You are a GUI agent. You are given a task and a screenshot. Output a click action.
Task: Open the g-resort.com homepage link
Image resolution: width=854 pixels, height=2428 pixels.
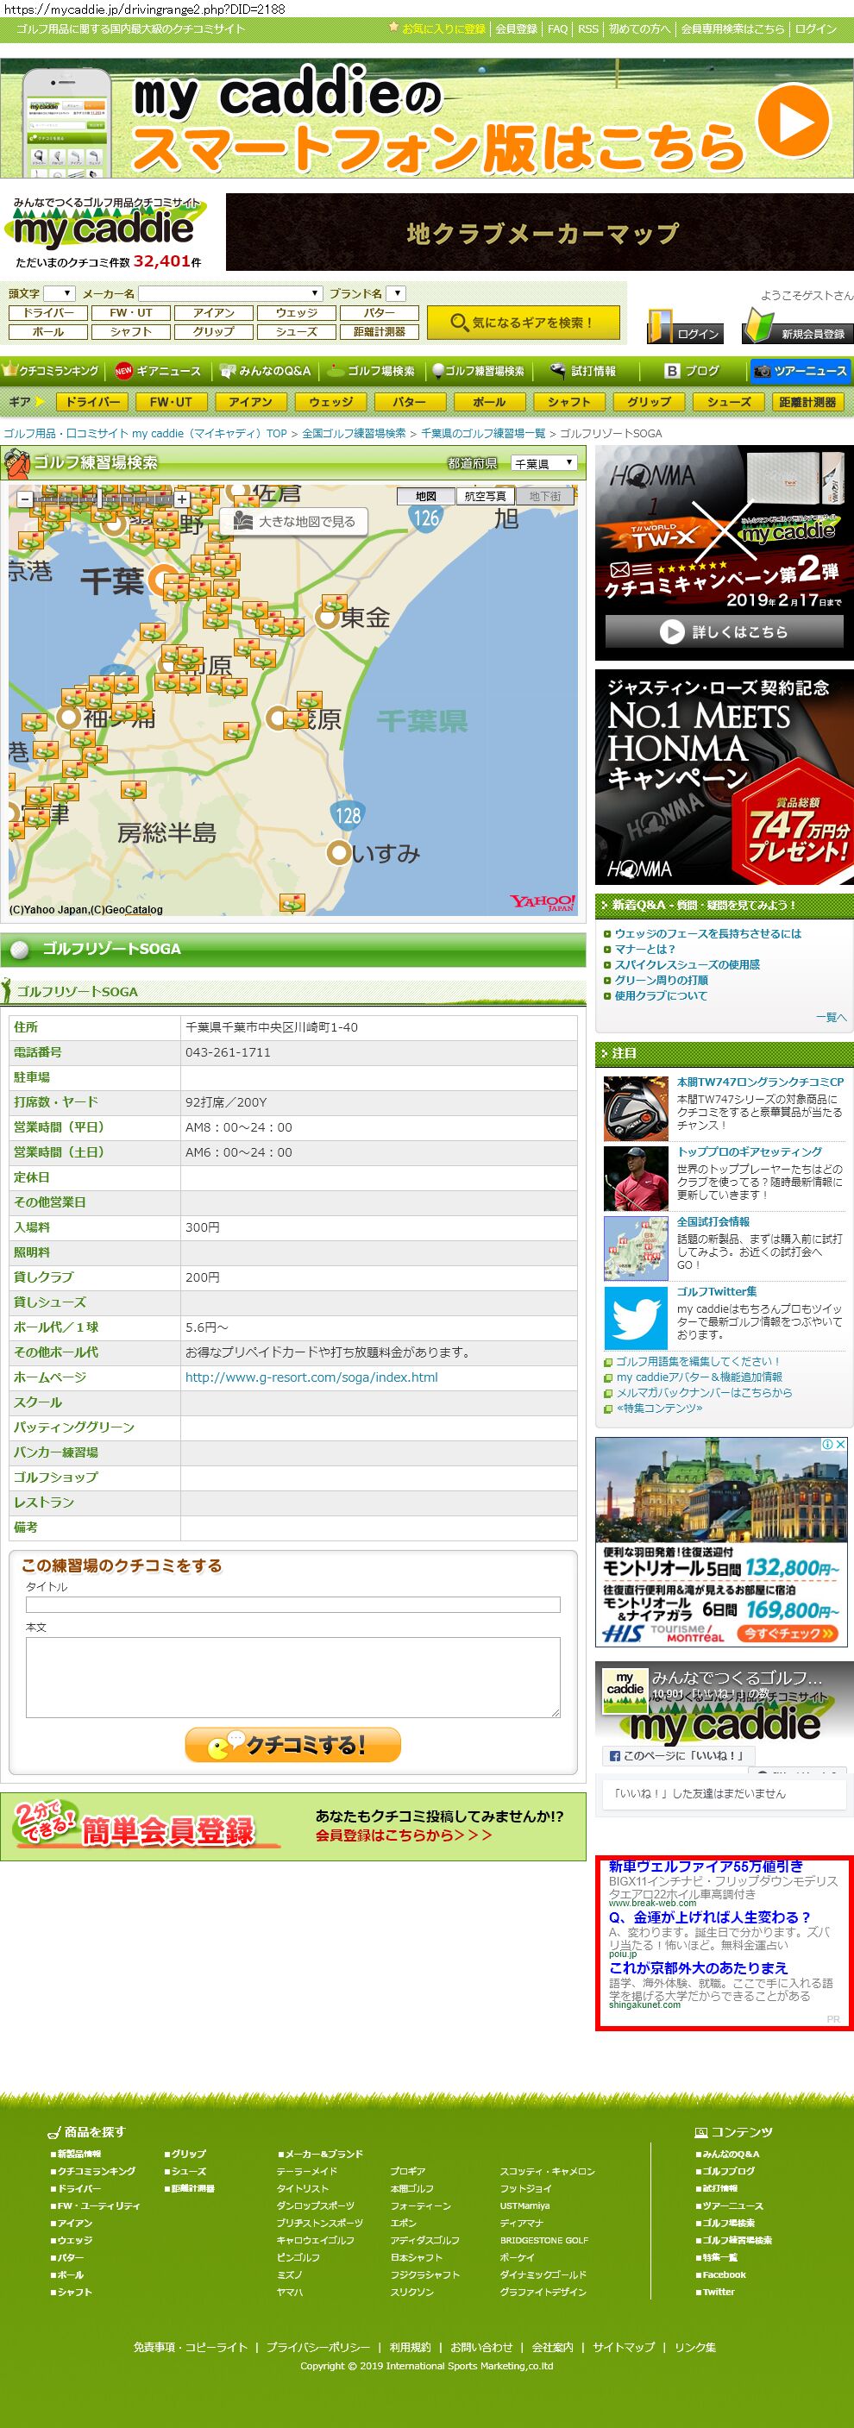point(311,1377)
